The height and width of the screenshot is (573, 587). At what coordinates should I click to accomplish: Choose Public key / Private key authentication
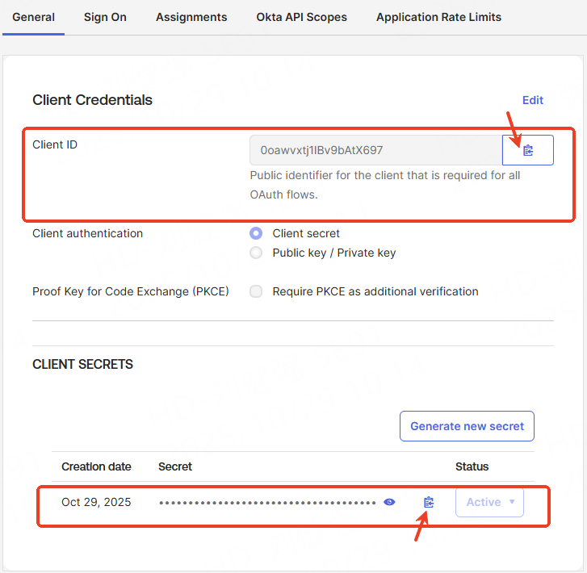pos(256,253)
